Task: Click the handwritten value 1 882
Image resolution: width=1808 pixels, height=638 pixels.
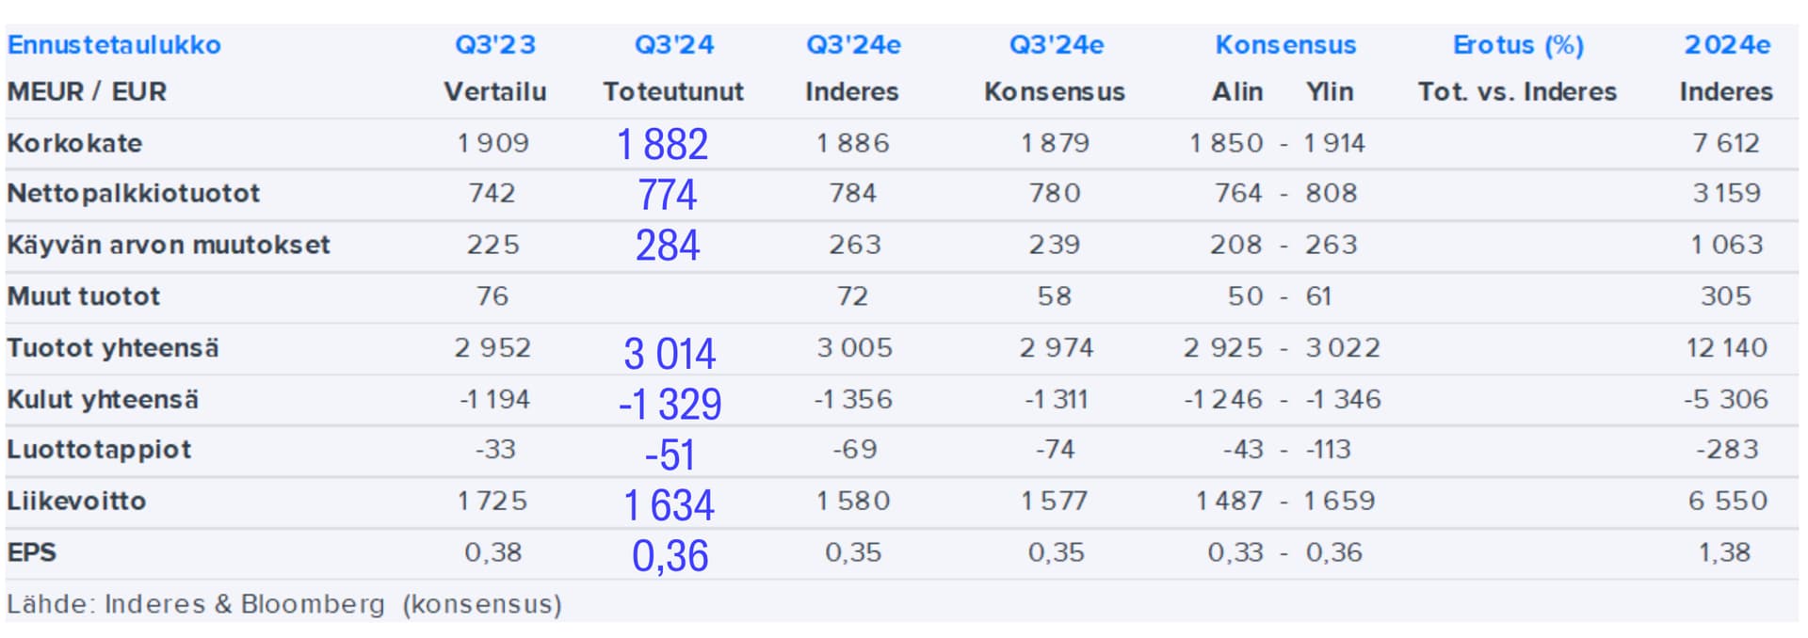Action: click(663, 145)
